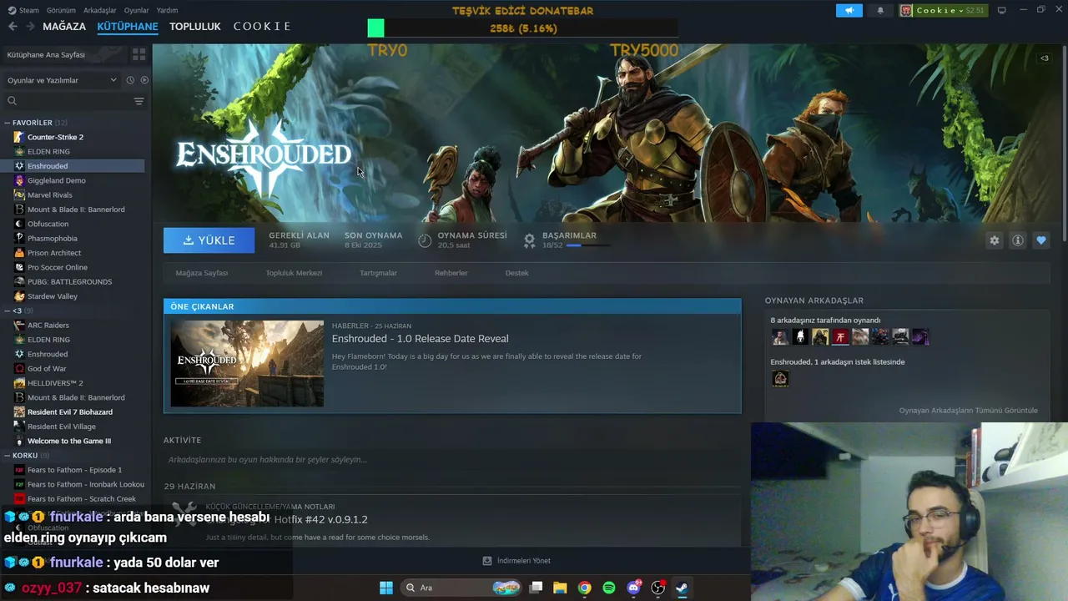1068x601 pixels.
Task: Open the Destek link
Action: click(517, 273)
